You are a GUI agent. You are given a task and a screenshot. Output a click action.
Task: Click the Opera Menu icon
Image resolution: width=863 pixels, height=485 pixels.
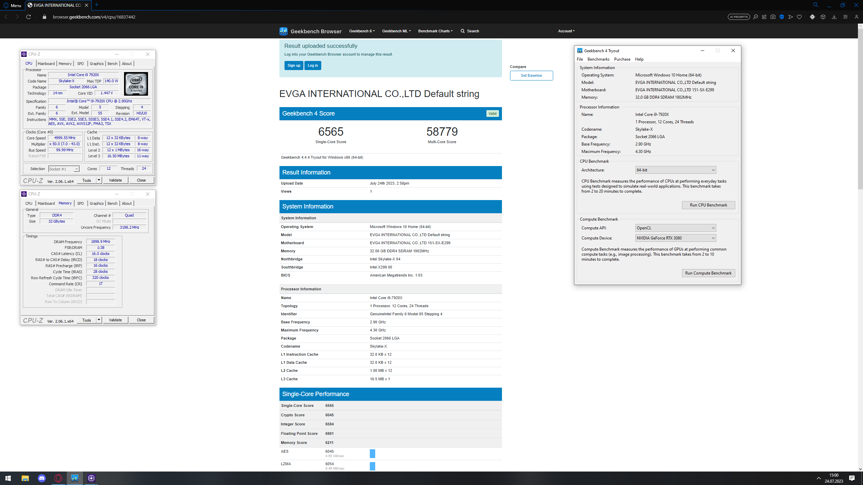[12, 5]
